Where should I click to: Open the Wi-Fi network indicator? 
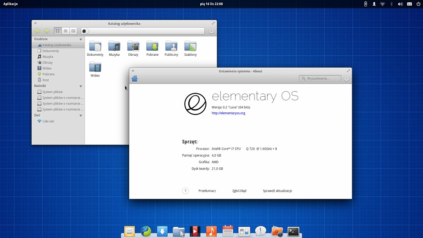coord(383,4)
